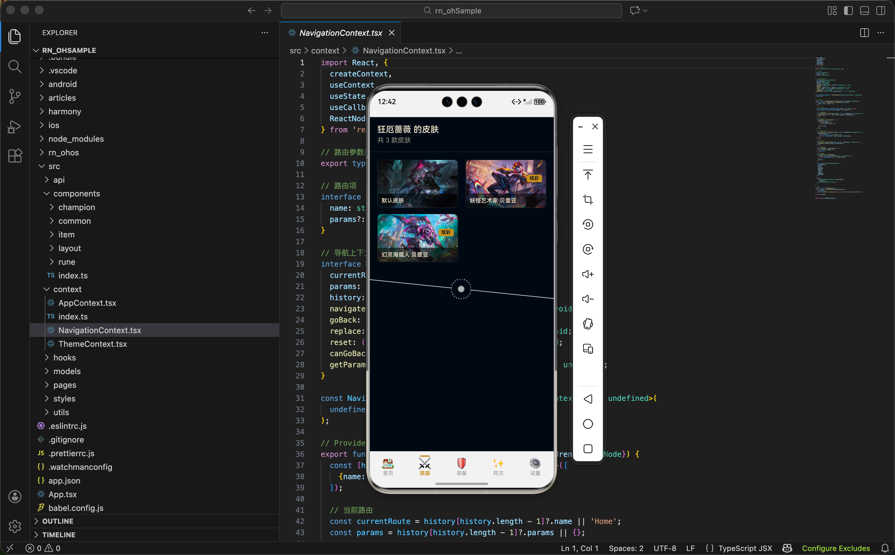Open the 妖怪艺术家 贝蕾亚 skin thumbnail
Viewport: 895px width, 555px height.
point(506,184)
